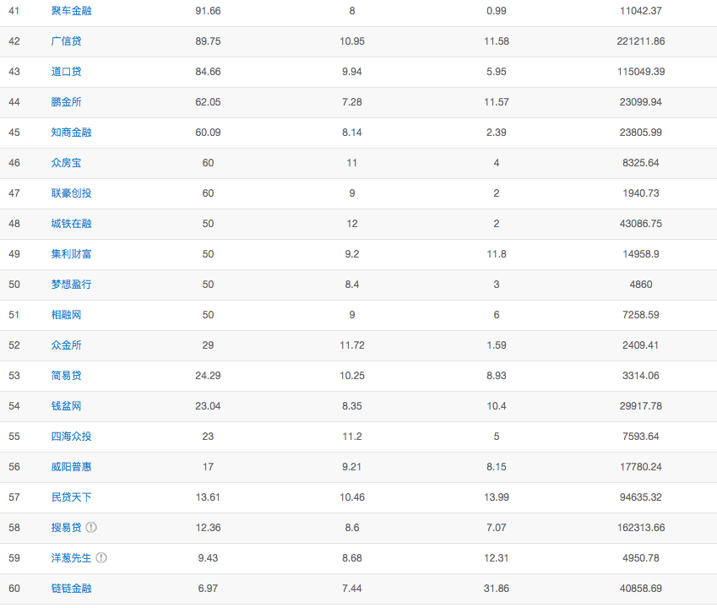The image size is (717, 608).
Task: Click the warning icon beside 洋葱先生
Action: pyautogui.click(x=101, y=557)
